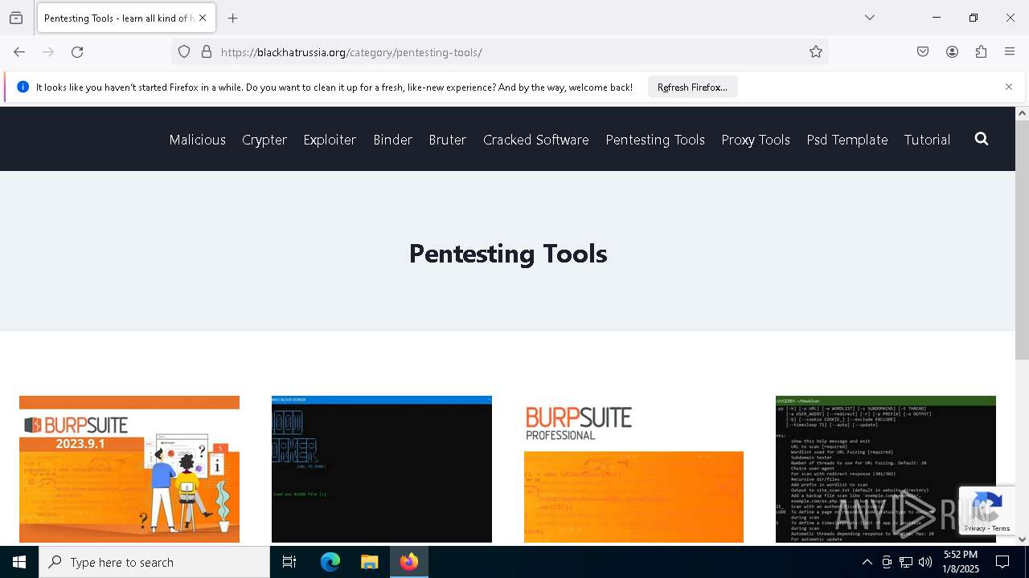
Task: Open the Cracked Software category menu
Action: [x=535, y=140]
